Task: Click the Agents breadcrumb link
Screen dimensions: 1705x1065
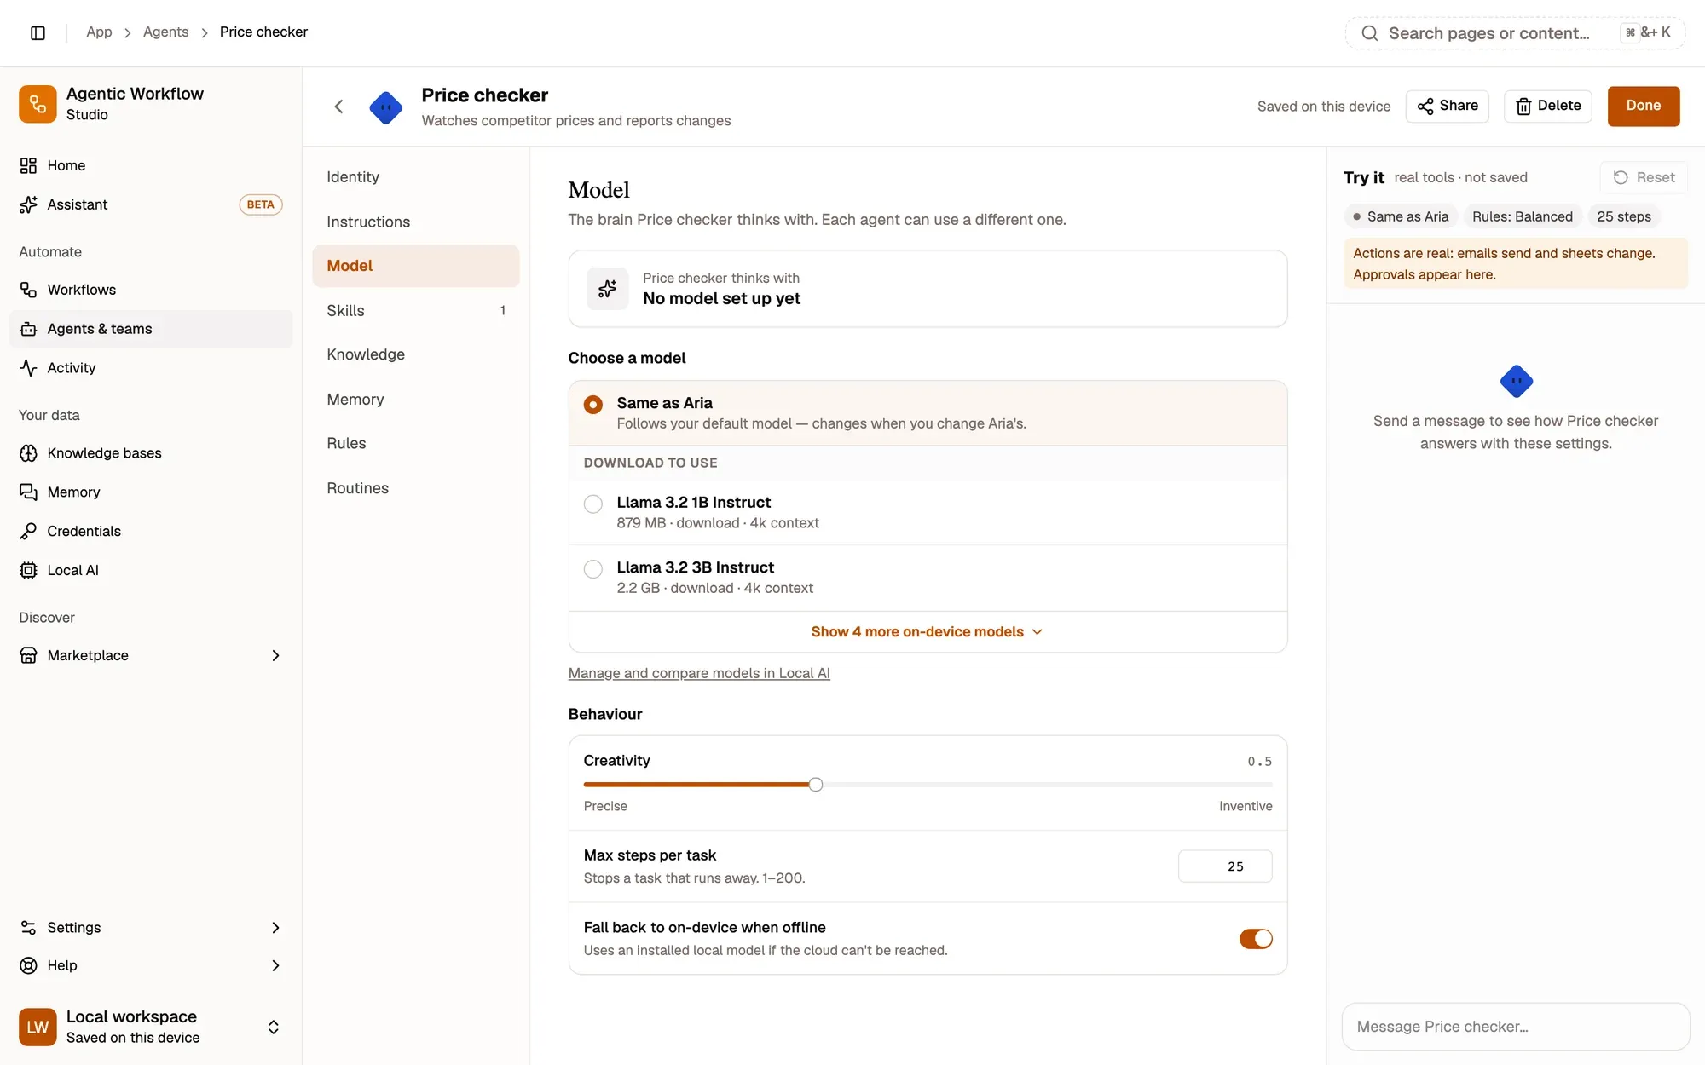Action: [x=165, y=32]
